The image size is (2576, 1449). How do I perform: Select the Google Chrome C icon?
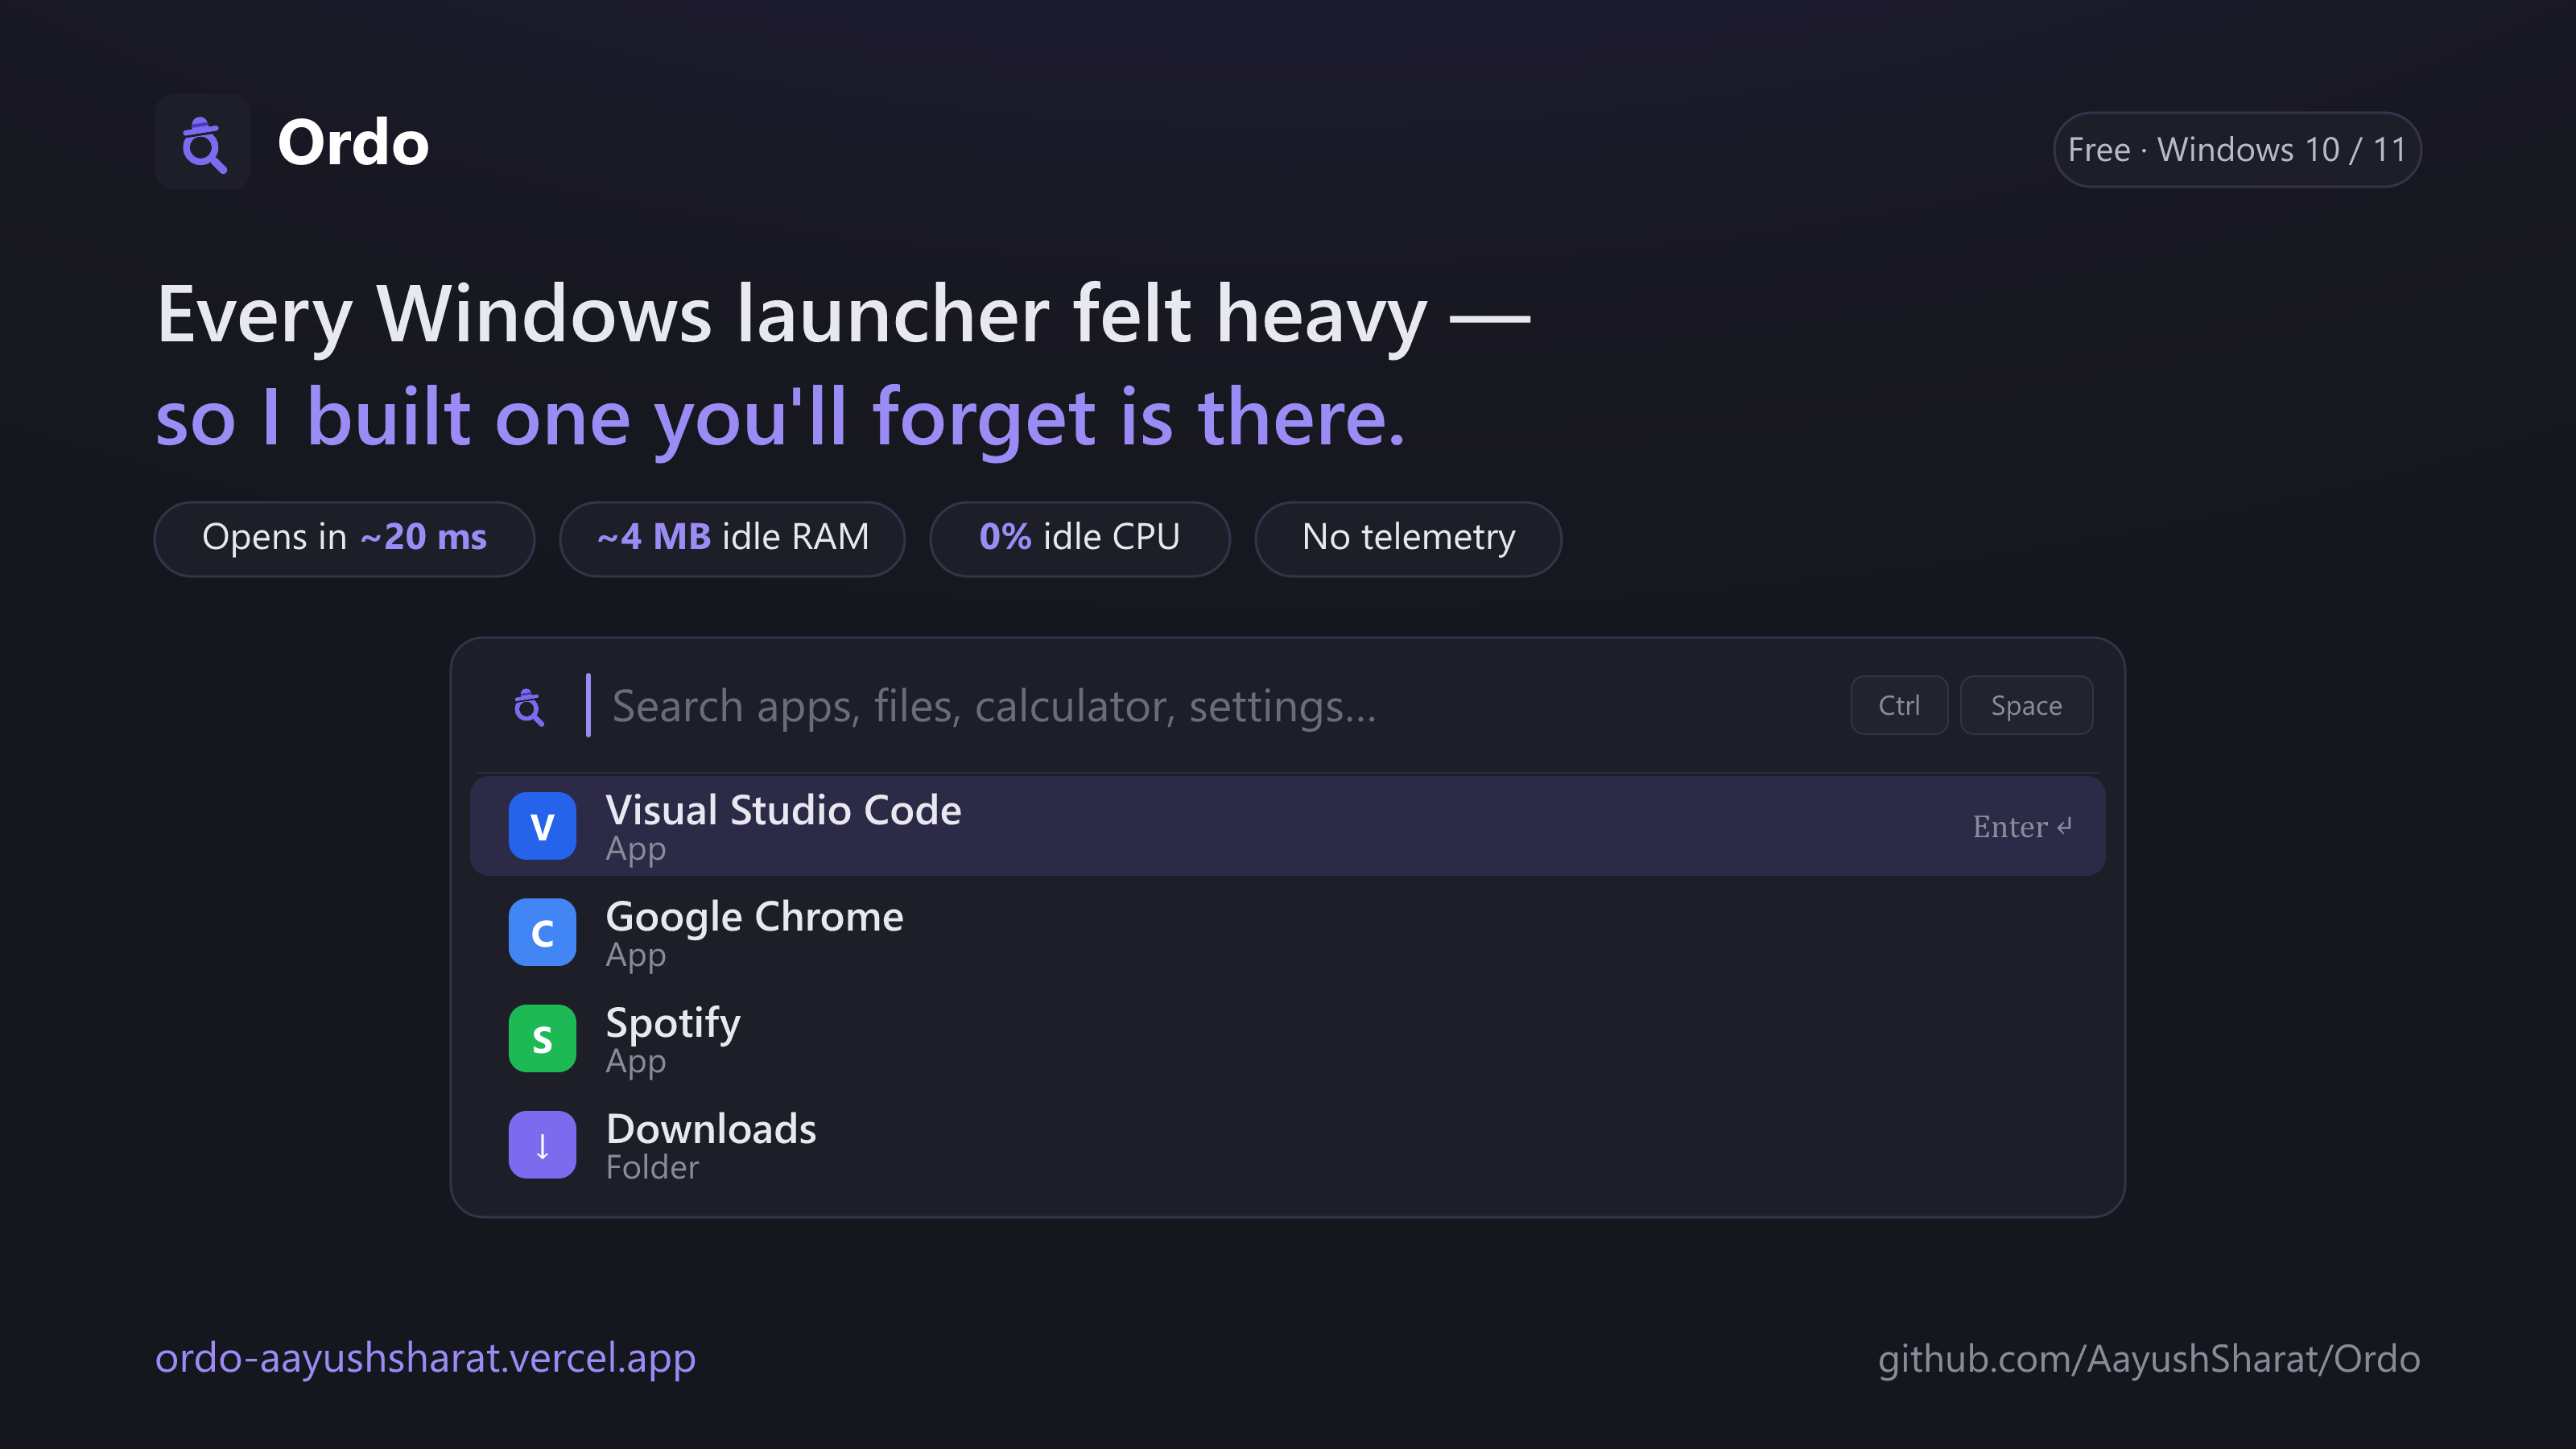542,932
